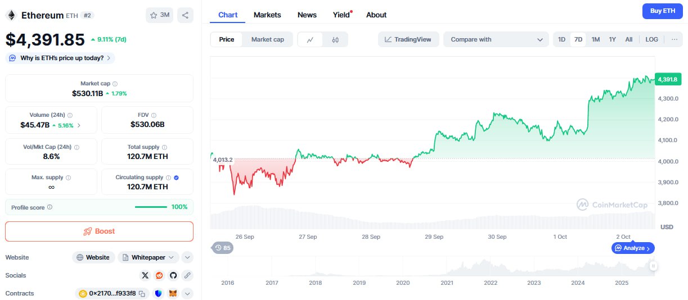Expand more contracts chevron
Screen dimensions: 688x300
coord(187,293)
